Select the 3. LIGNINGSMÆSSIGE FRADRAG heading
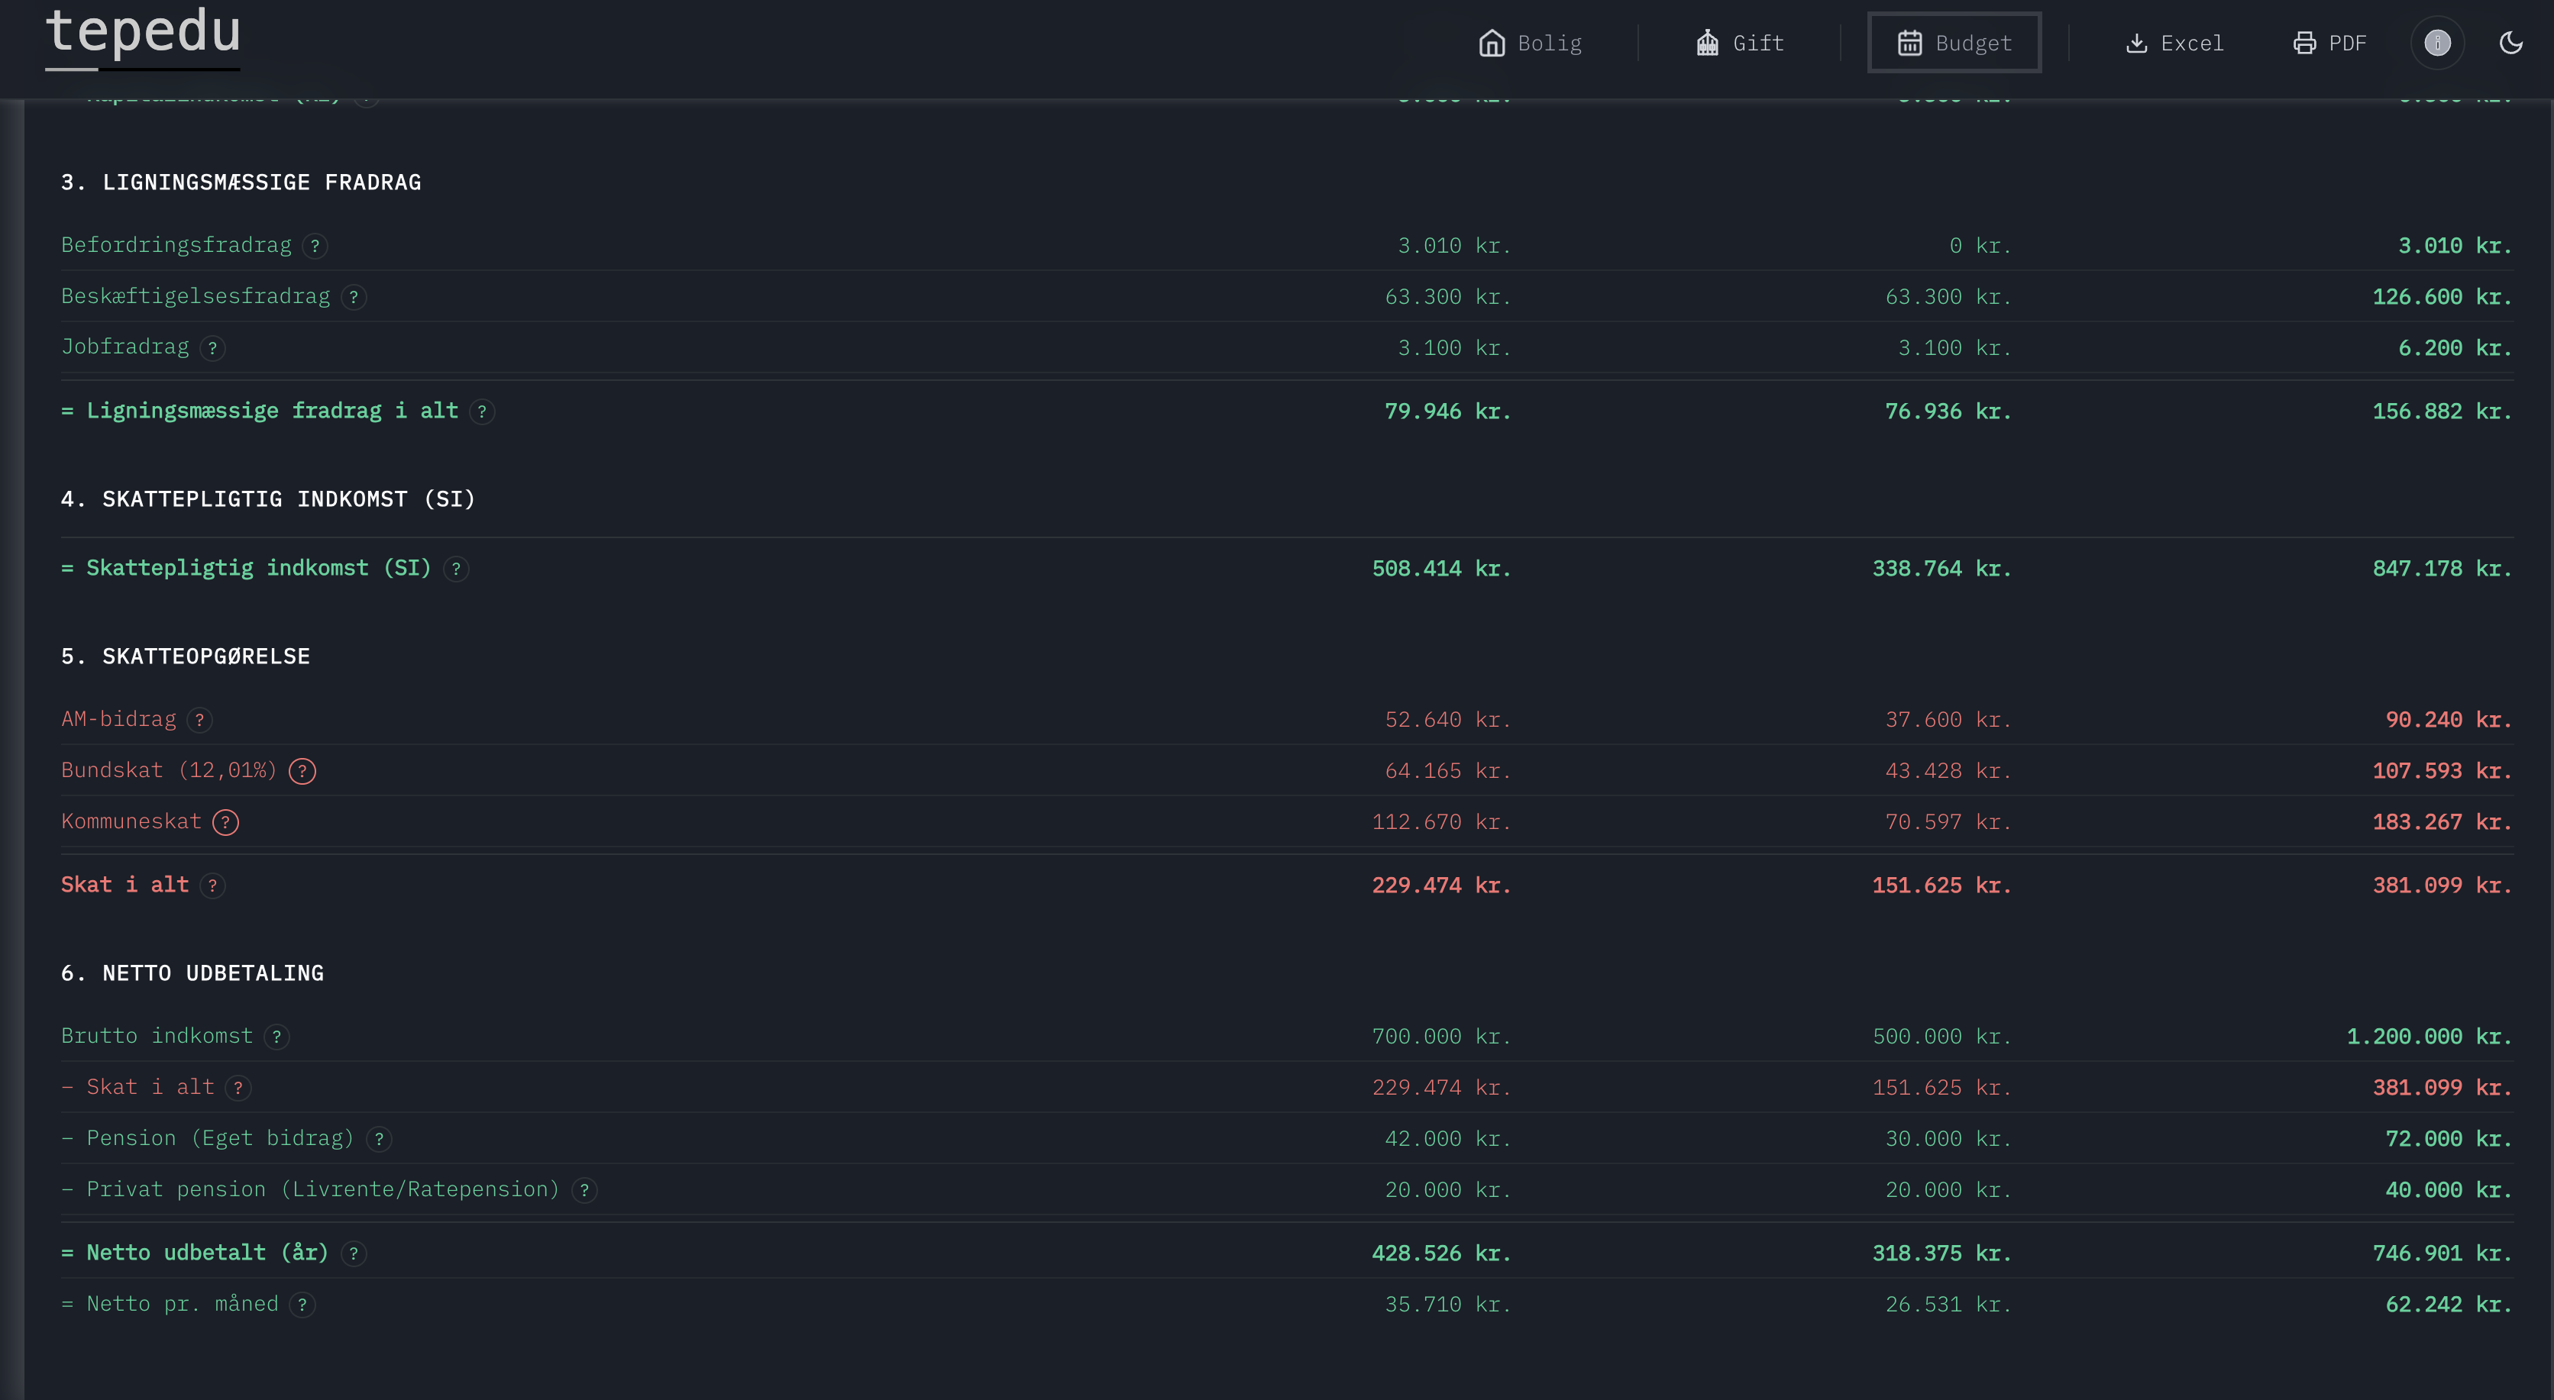This screenshot has height=1400, width=2554. tap(241, 182)
